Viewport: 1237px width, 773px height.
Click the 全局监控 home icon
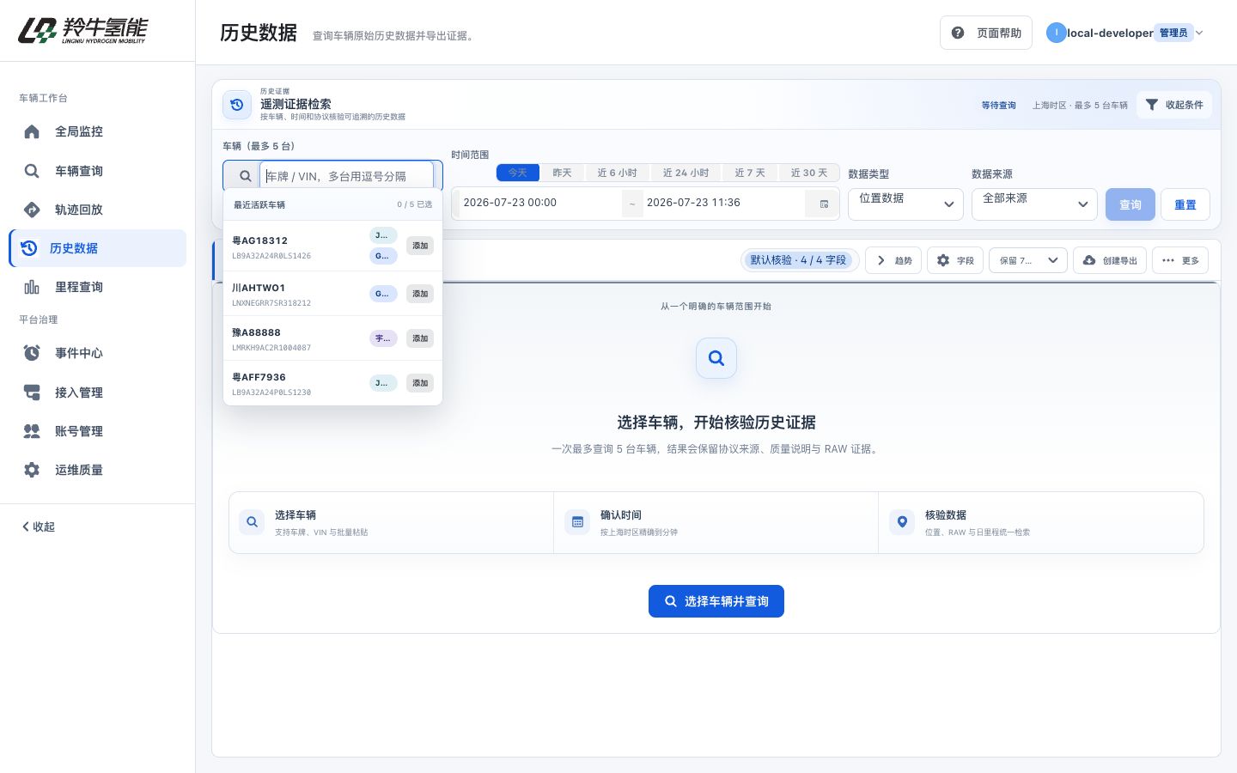[x=32, y=131]
